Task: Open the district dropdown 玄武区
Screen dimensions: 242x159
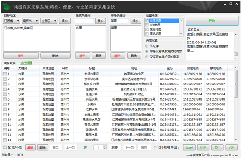Action: coord(49,21)
